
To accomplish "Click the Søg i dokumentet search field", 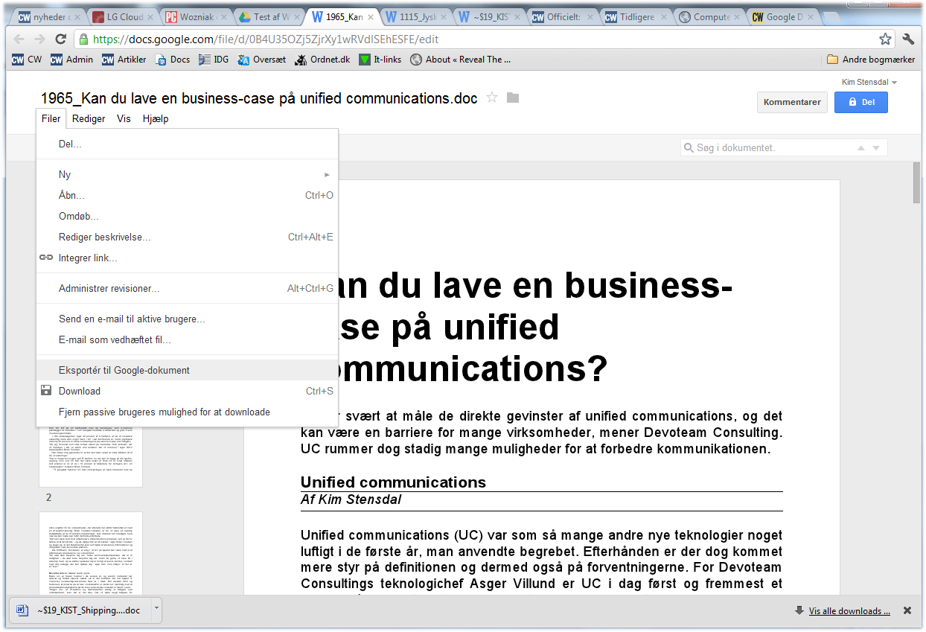I will [767, 148].
